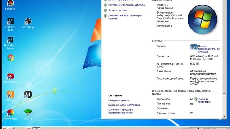Open the ПРОГИ tree icon

click(x=28, y=114)
